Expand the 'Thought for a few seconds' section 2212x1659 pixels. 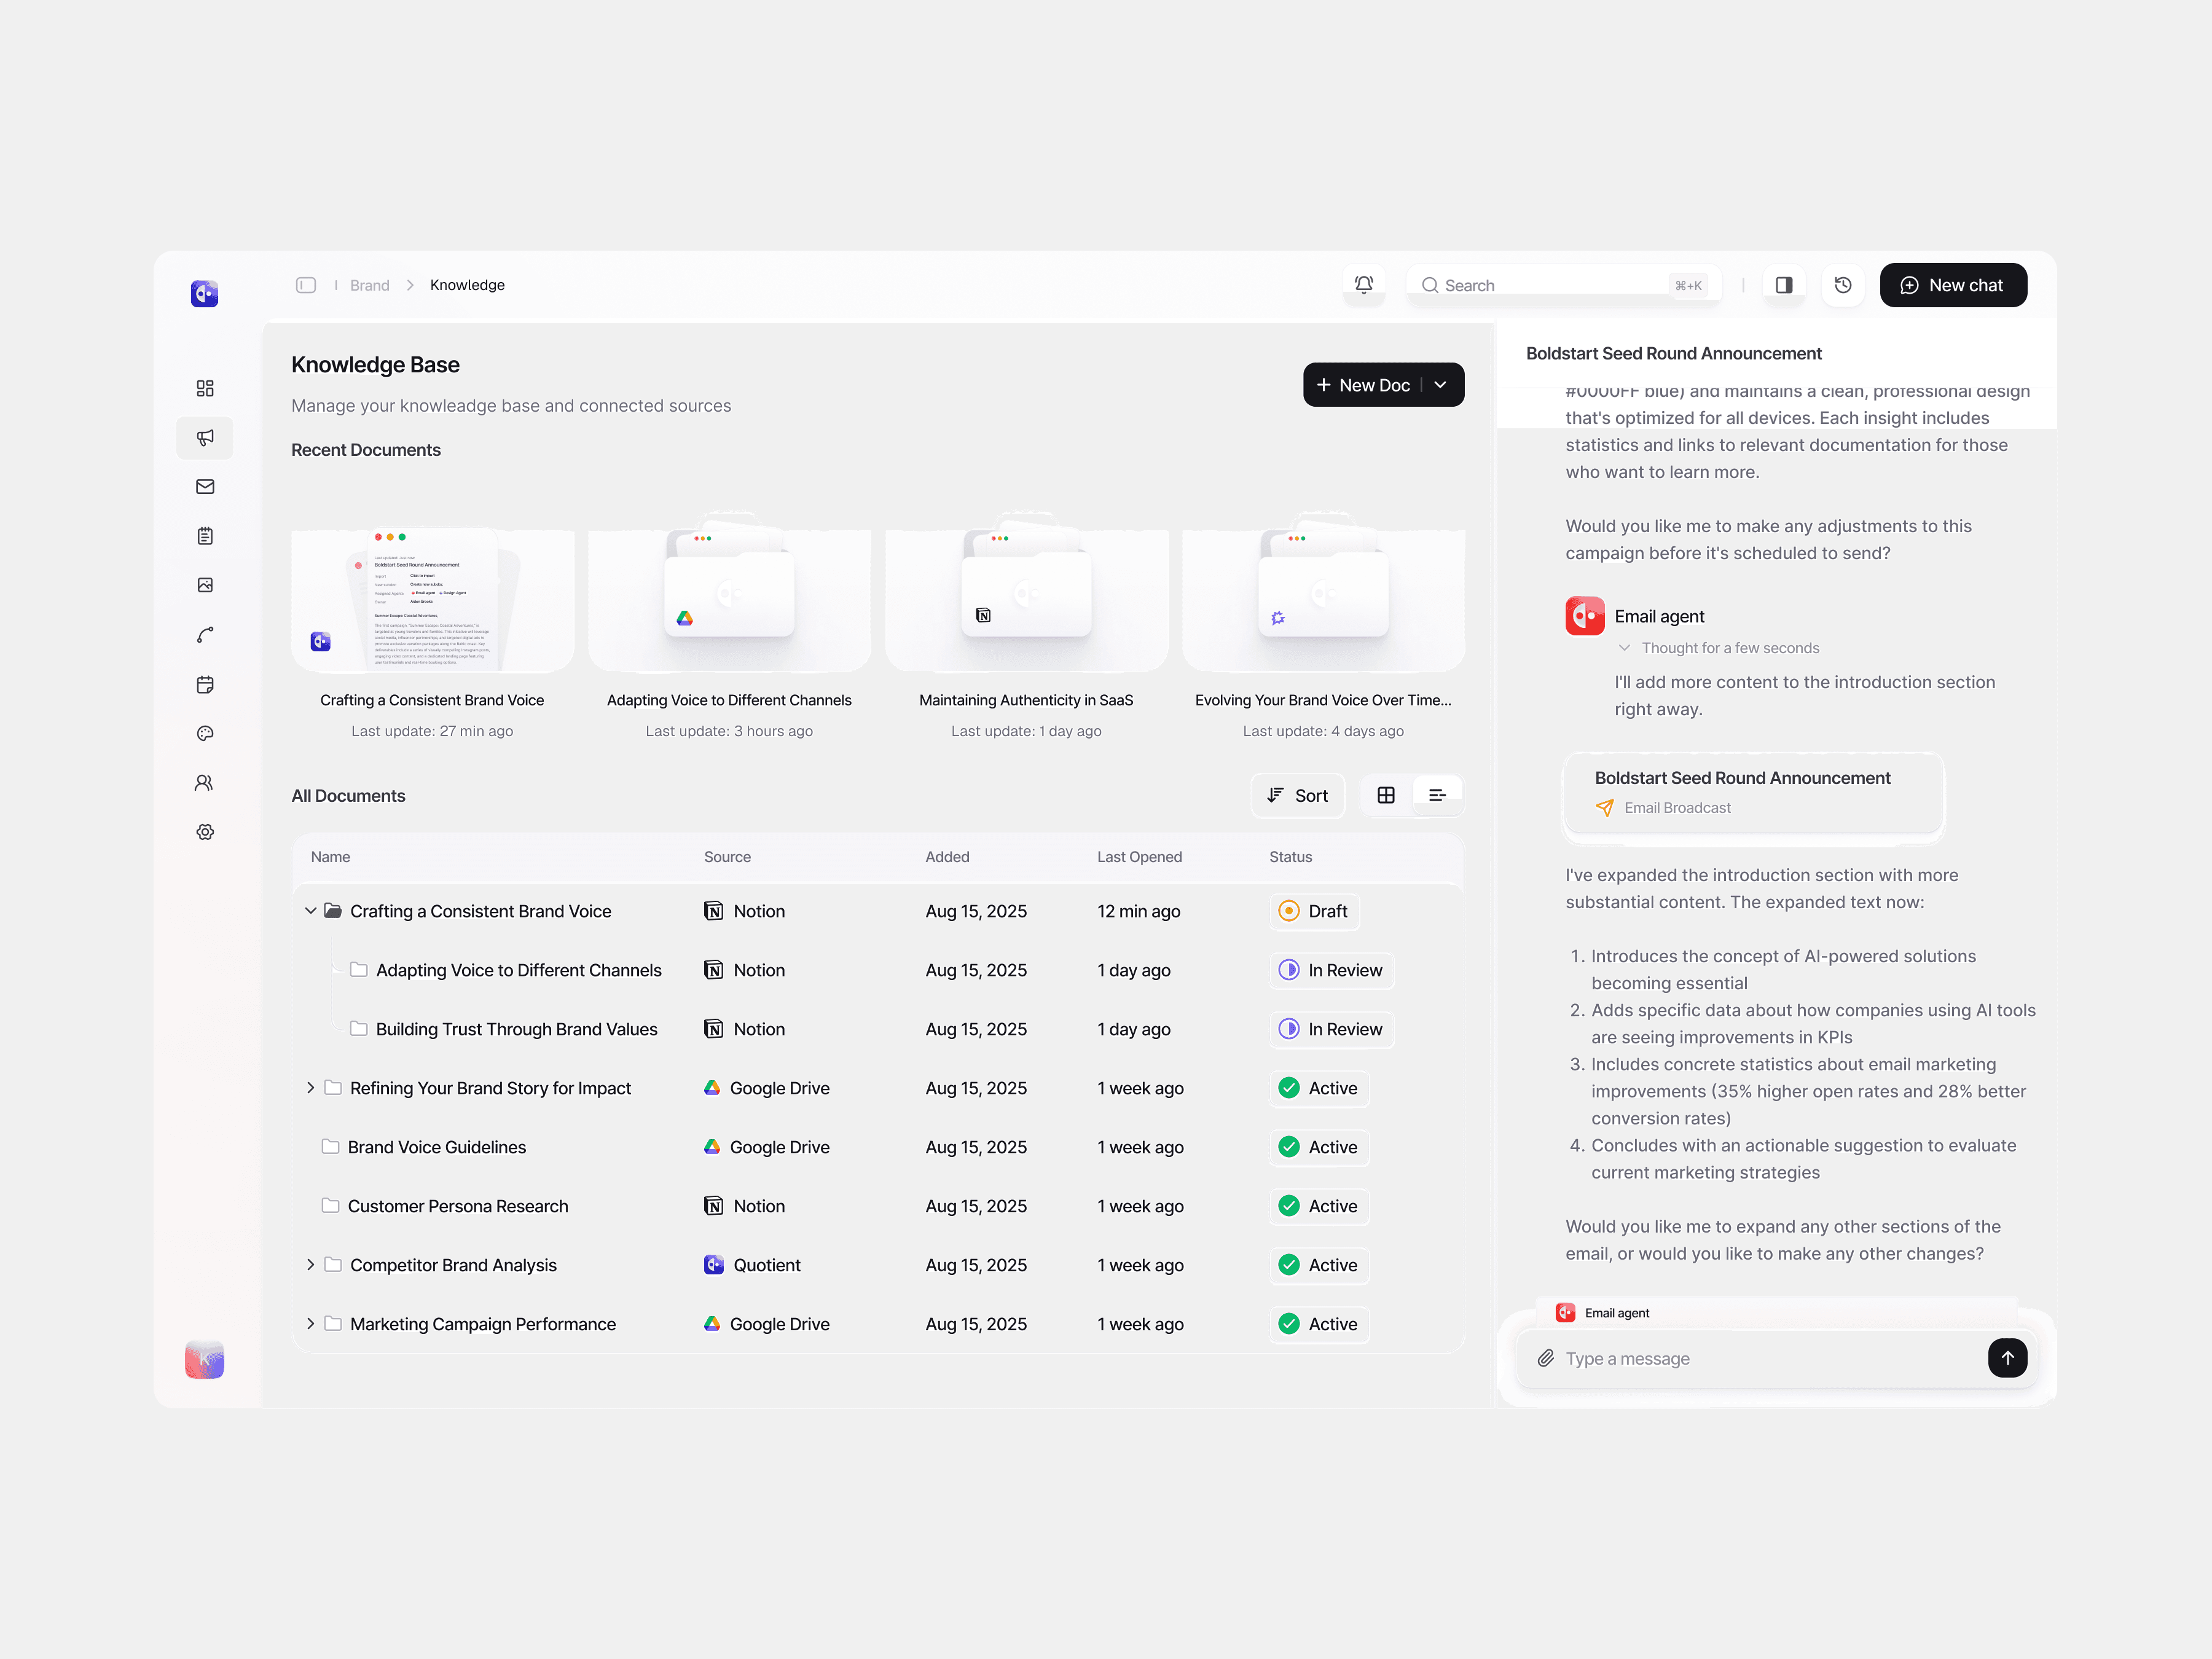(x=1624, y=648)
